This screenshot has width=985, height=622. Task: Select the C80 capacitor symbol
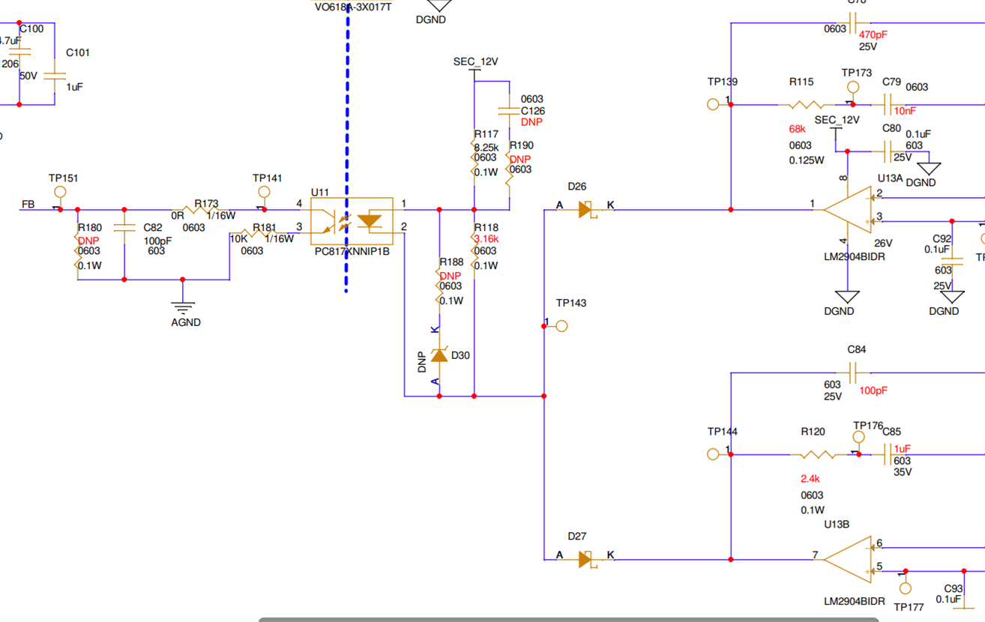point(888,151)
